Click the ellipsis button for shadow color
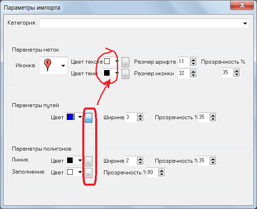The image size is (257, 209). (x=125, y=74)
